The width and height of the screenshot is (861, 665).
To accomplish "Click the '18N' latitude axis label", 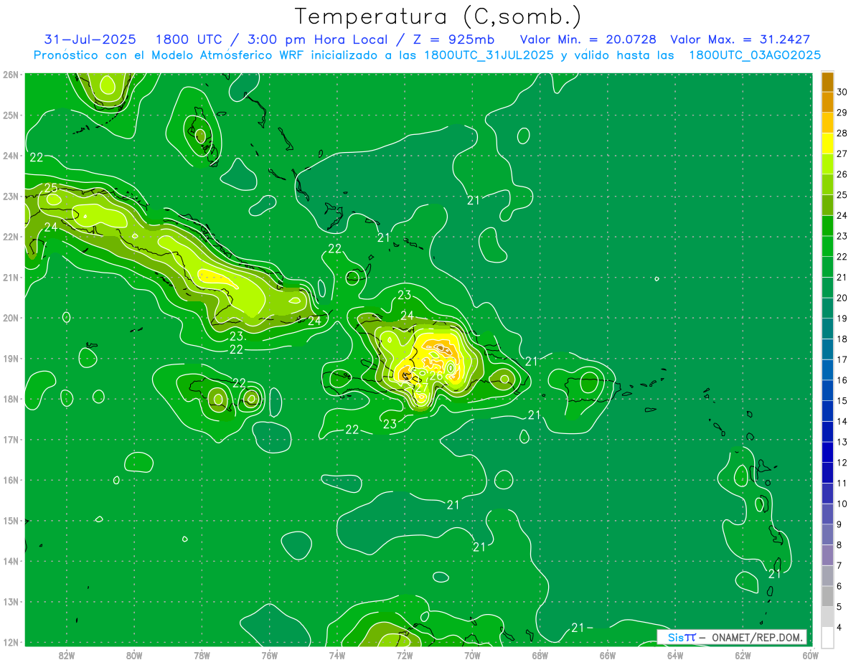I will [11, 399].
